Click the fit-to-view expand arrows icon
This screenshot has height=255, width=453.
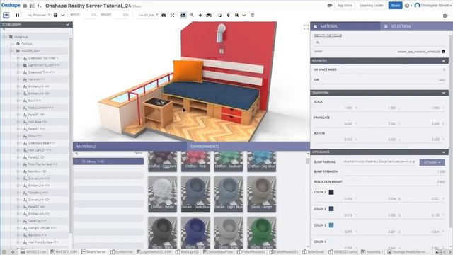click(x=172, y=16)
